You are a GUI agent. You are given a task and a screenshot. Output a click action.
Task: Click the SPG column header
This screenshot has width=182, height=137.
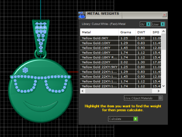point(156,32)
